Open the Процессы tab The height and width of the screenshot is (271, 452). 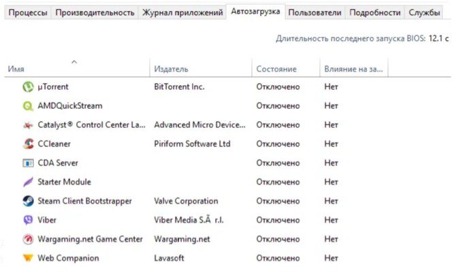point(28,13)
